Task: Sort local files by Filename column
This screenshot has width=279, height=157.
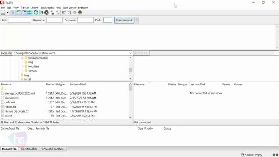Action: pos(6,84)
